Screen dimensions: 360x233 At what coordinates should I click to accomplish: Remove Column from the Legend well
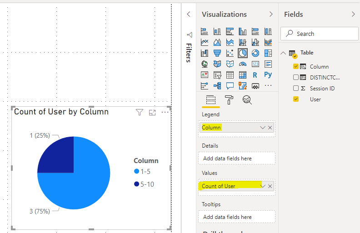[x=270, y=128]
